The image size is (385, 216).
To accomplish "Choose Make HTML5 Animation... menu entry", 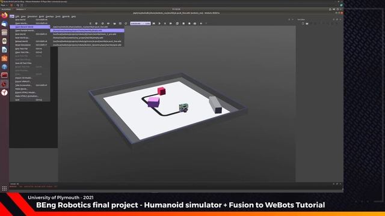I will [30, 96].
